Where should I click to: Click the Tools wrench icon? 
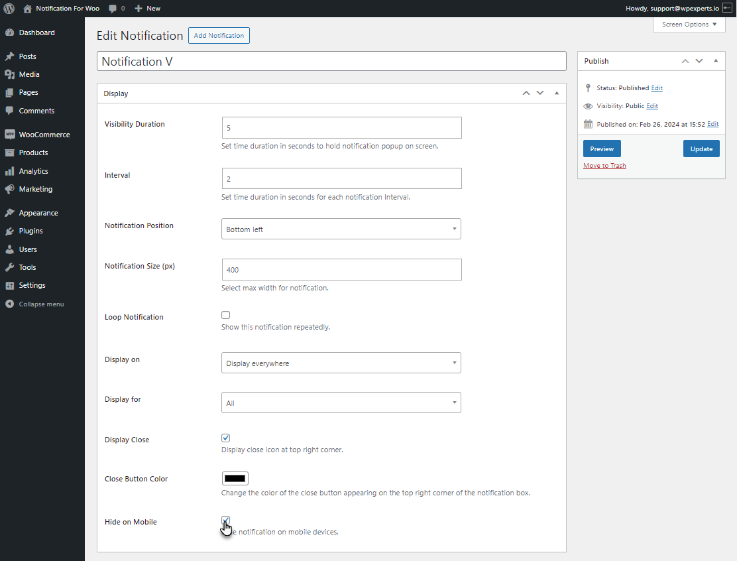coord(9,267)
